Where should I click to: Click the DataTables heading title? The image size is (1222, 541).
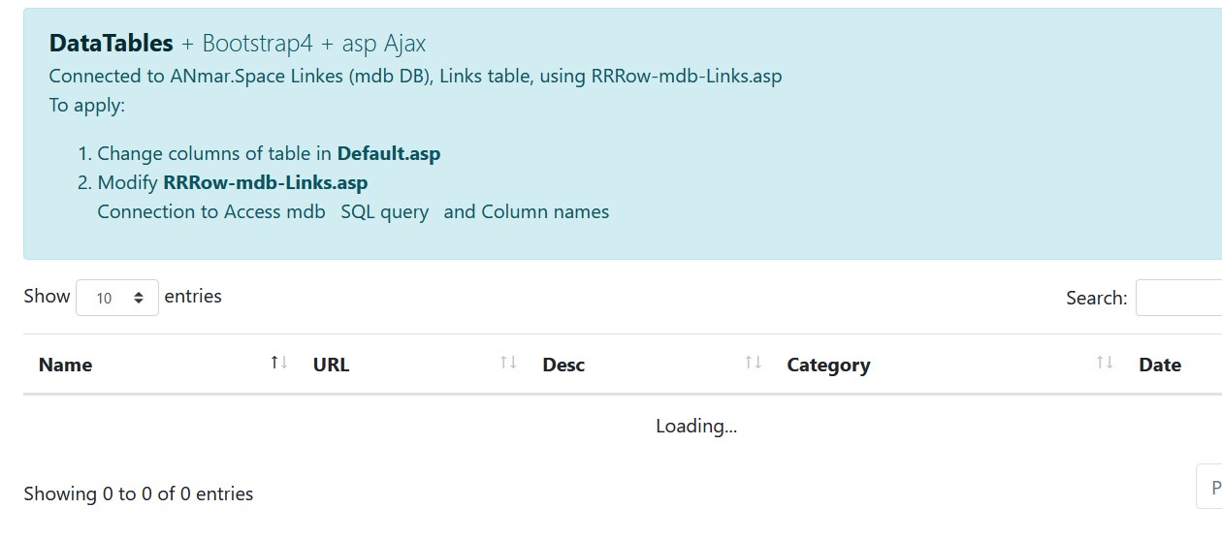click(x=111, y=44)
